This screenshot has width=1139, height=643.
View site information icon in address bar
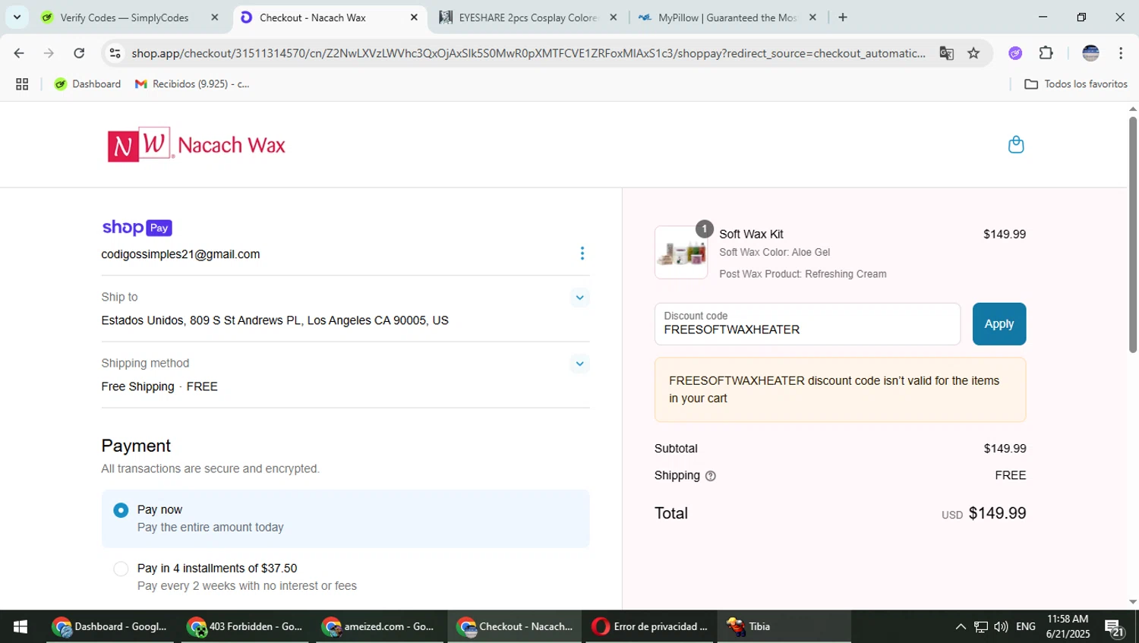[115, 53]
